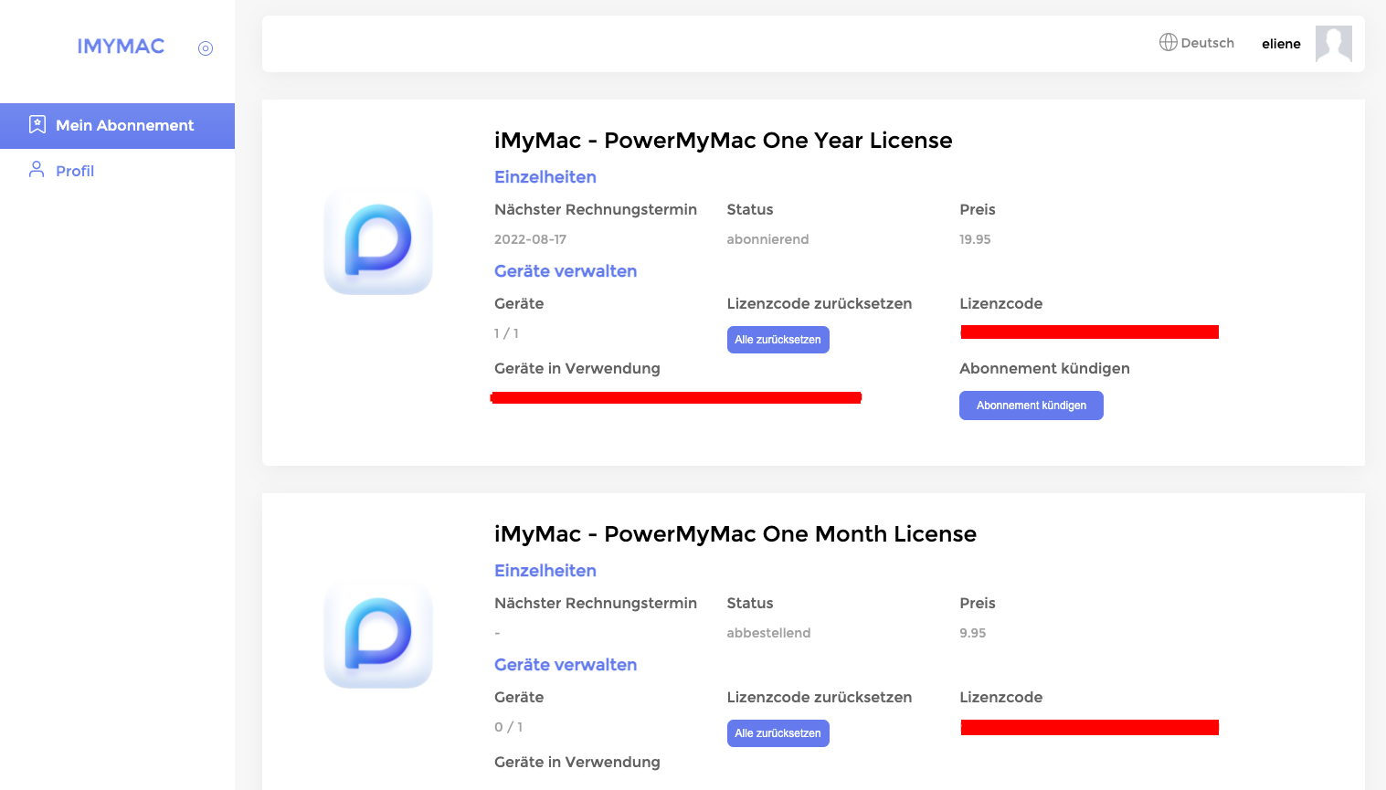This screenshot has height=790, width=1386.
Task: Click billing date 2022-08-17
Action: pos(530,239)
